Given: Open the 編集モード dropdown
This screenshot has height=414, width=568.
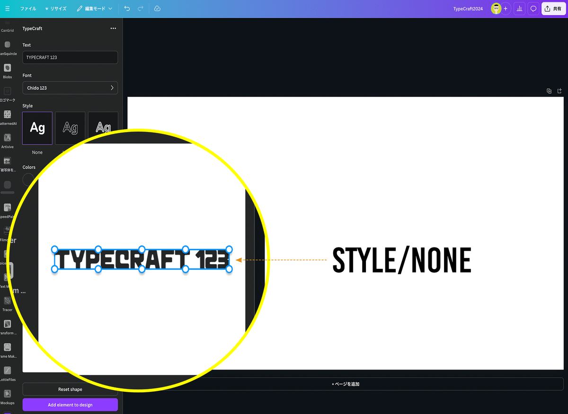Looking at the screenshot, I should [x=94, y=8].
